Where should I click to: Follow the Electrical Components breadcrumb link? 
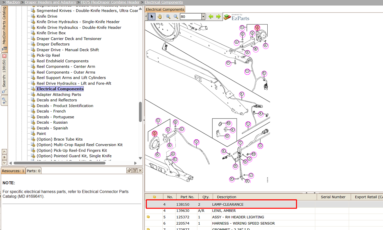(164, 2)
